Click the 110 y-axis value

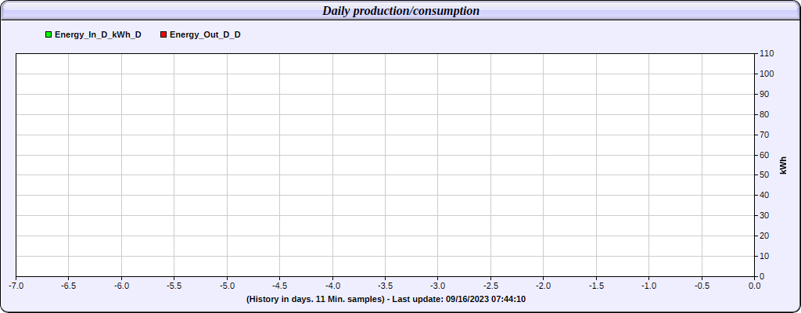click(x=767, y=54)
